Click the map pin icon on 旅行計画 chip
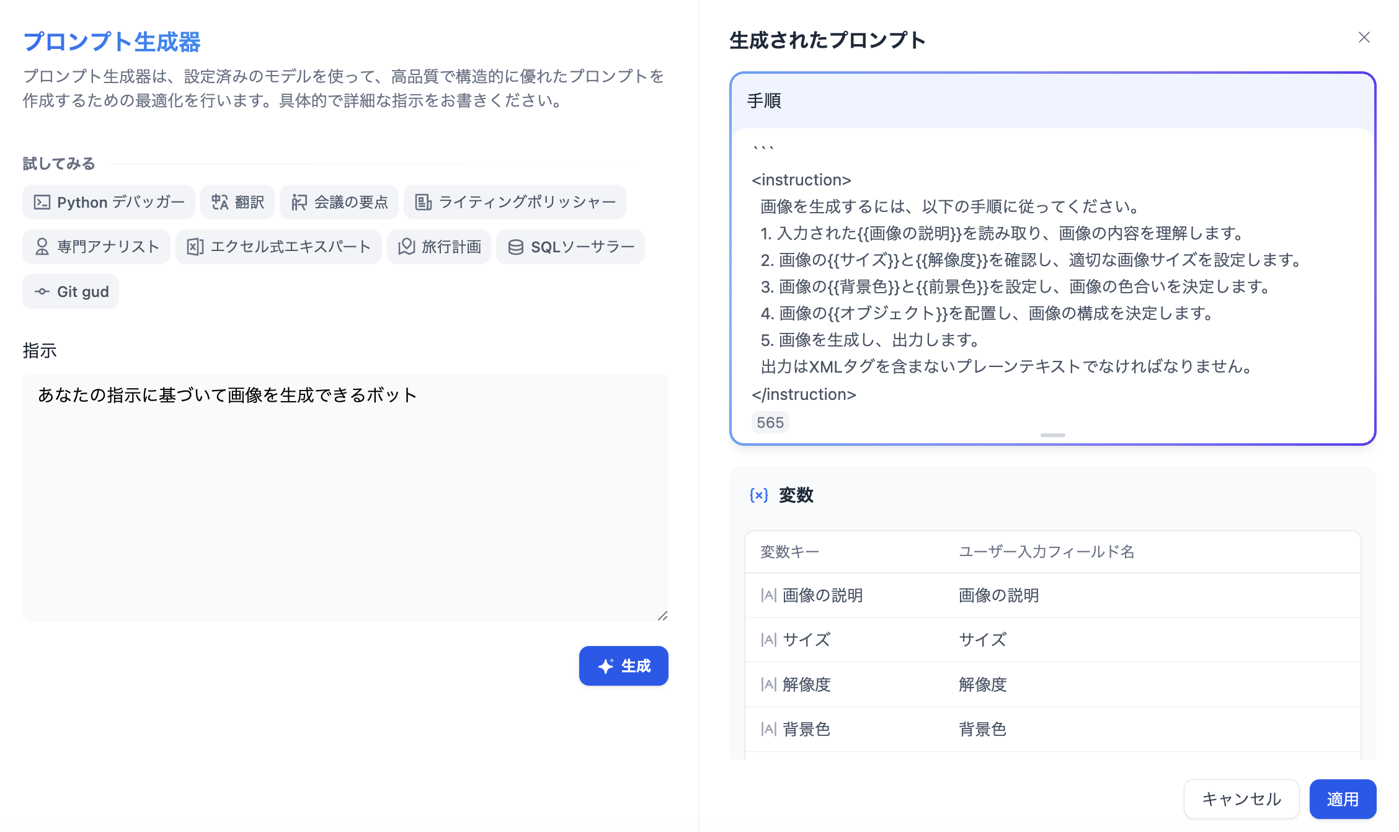 [406, 247]
